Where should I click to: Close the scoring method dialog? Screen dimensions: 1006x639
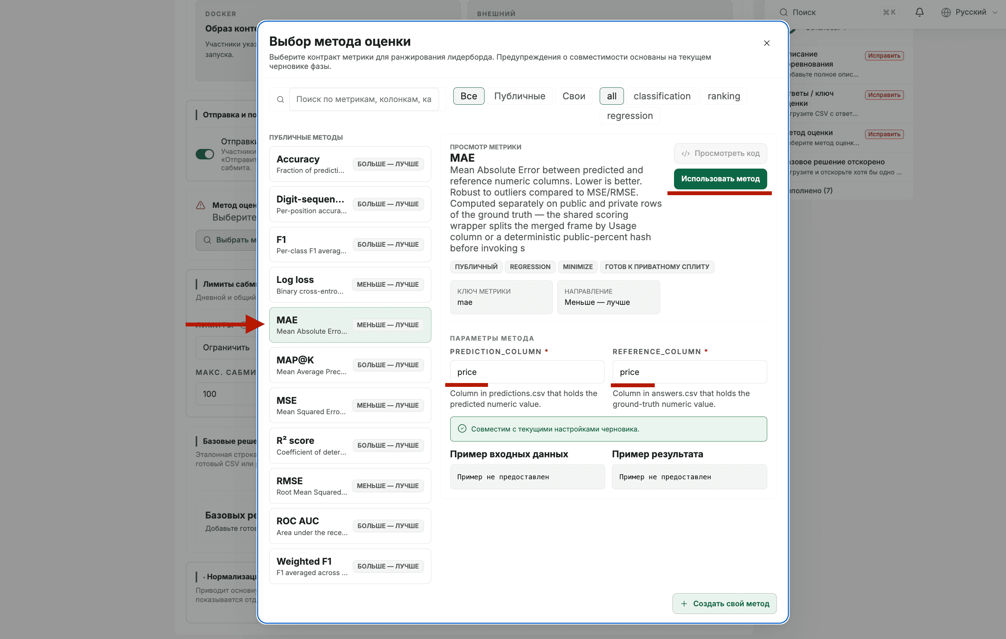pyautogui.click(x=766, y=43)
